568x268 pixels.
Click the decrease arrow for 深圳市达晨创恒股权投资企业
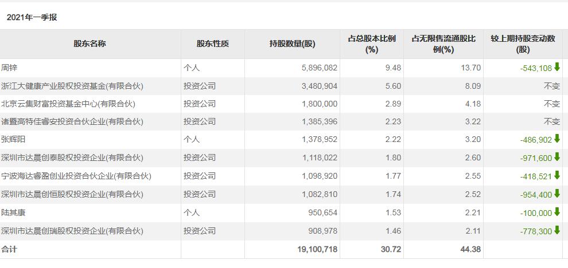tap(557, 194)
